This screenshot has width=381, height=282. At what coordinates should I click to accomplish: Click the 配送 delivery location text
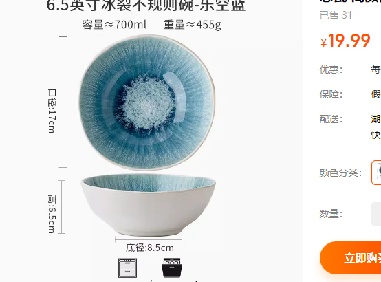[376, 119]
